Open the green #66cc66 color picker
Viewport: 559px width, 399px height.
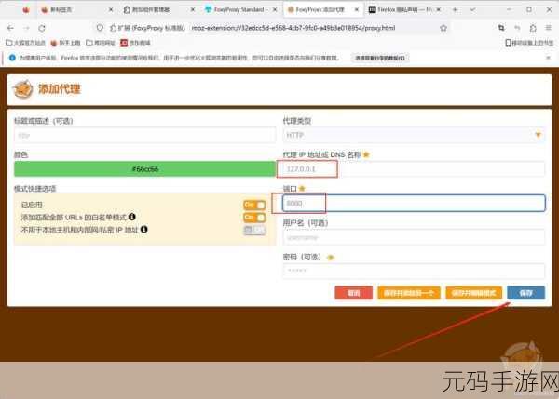(x=144, y=168)
